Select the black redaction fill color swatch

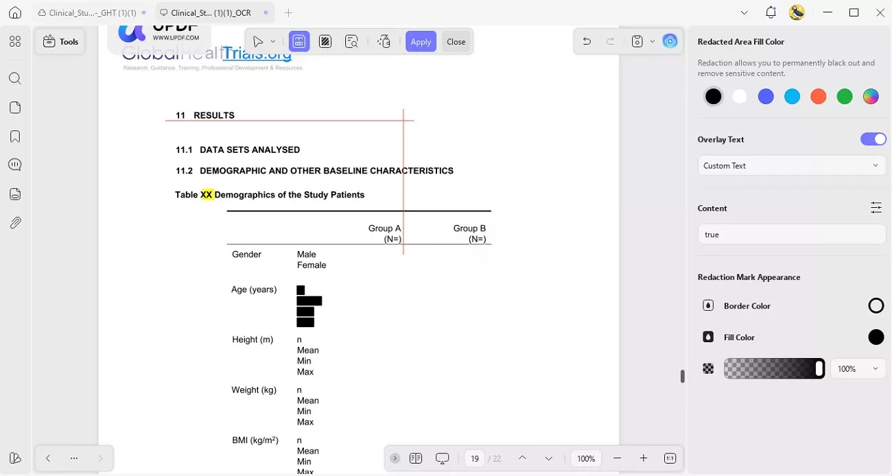pos(713,96)
